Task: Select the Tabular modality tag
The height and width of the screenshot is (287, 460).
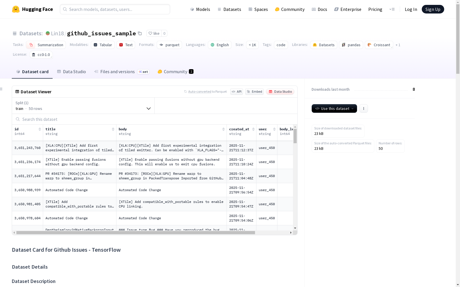Action: (103, 45)
